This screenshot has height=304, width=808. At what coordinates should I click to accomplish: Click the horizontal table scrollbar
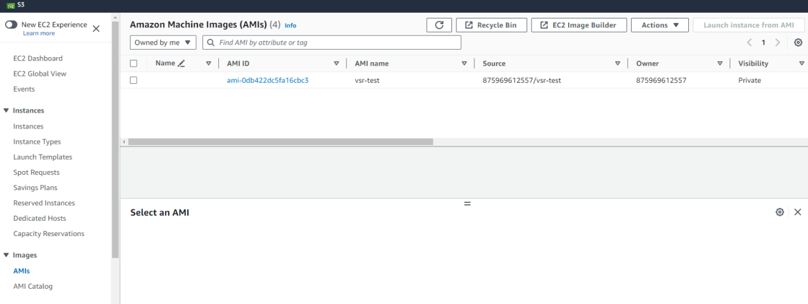[280, 142]
